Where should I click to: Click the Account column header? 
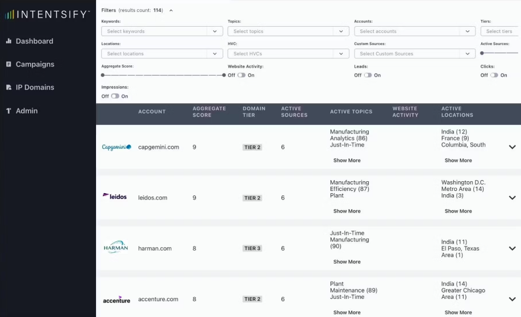click(152, 112)
